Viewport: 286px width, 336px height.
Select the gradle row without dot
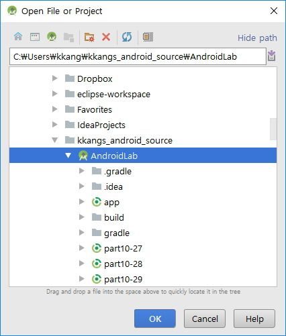[x=143, y=233]
